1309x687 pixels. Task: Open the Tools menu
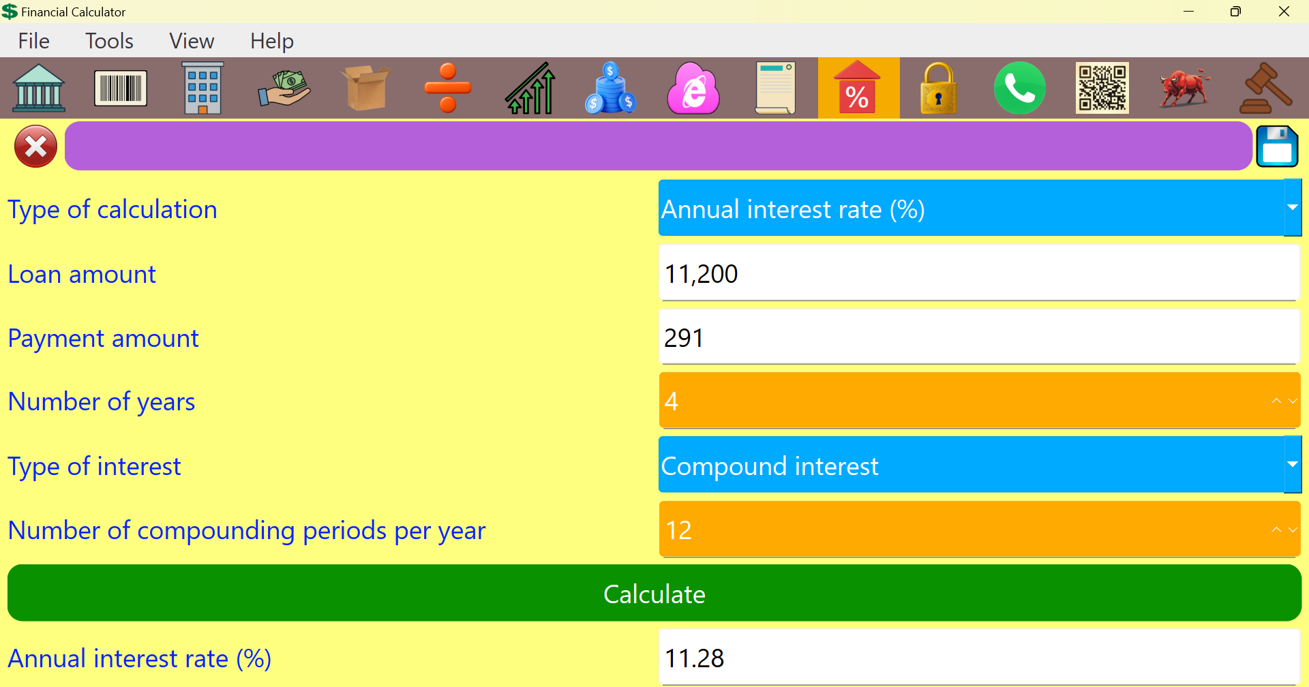click(109, 41)
